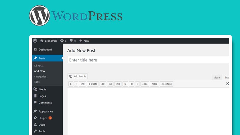Open Media in the sidebar
240x135 pixels.
pyautogui.click(x=47, y=89)
